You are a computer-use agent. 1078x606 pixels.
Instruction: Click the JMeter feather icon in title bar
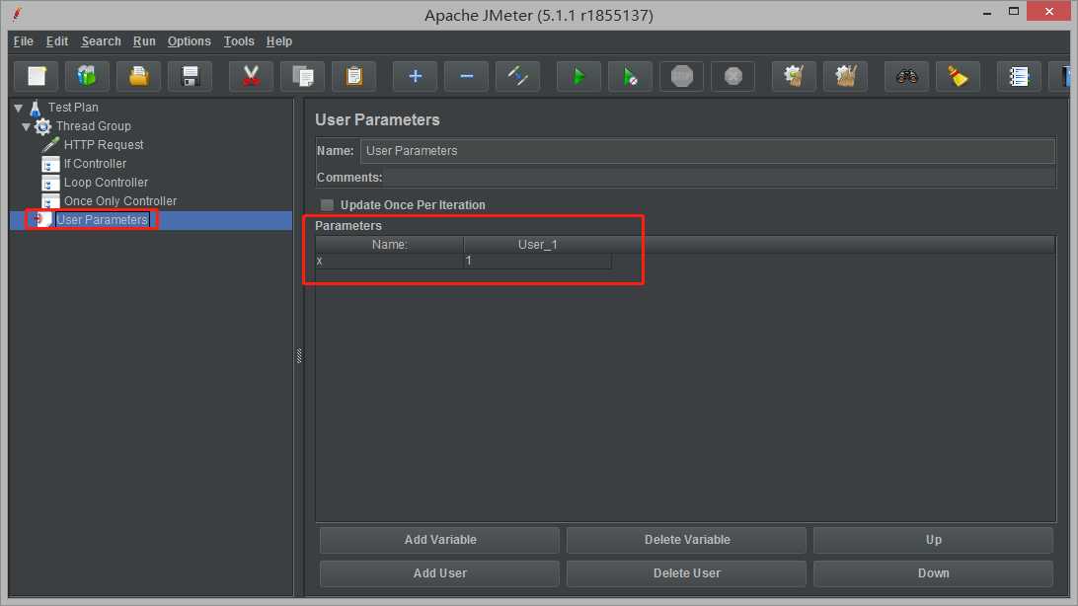17,14
